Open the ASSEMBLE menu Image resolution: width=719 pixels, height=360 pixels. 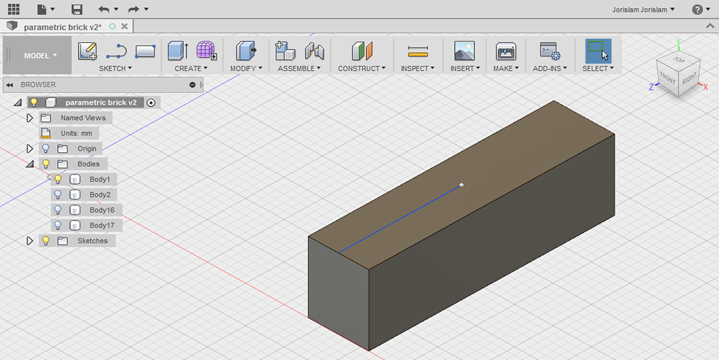click(x=300, y=68)
